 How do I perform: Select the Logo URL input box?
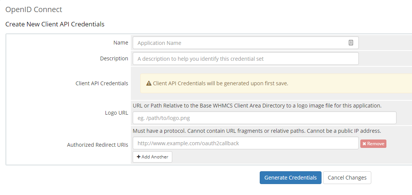point(264,118)
